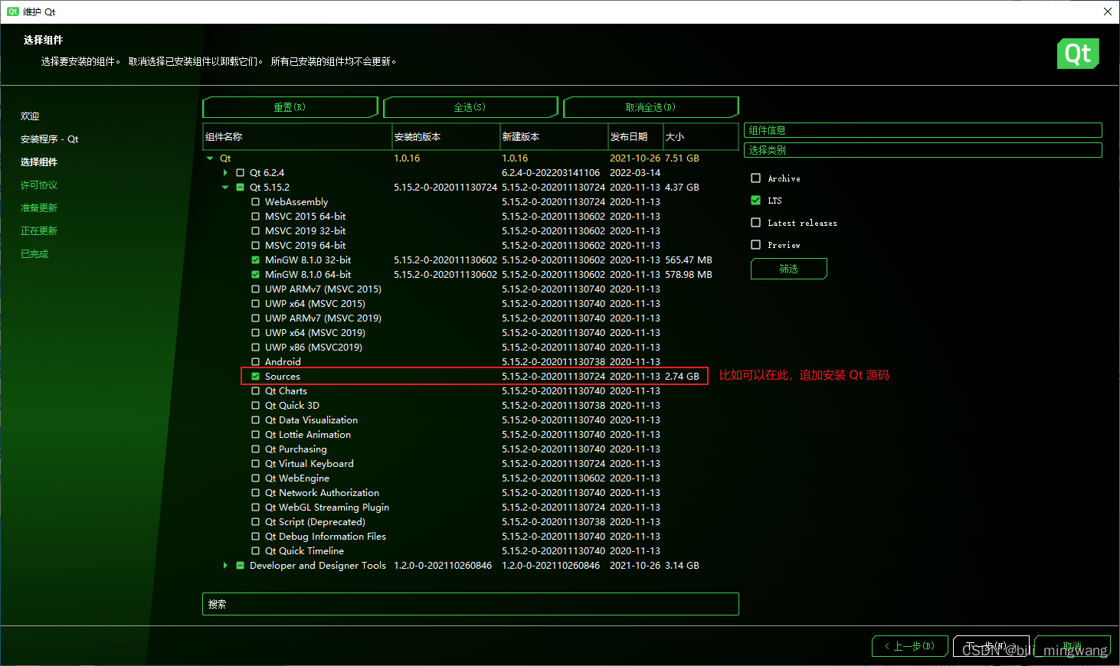Toggle the Qt 5.15.2 partial checkbox
The image size is (1120, 666).
(241, 188)
